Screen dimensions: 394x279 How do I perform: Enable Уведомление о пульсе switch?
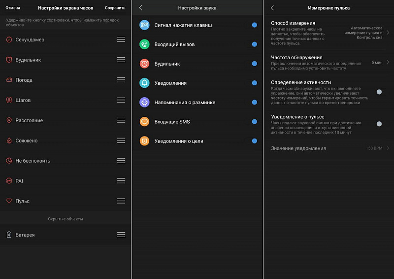pos(379,124)
